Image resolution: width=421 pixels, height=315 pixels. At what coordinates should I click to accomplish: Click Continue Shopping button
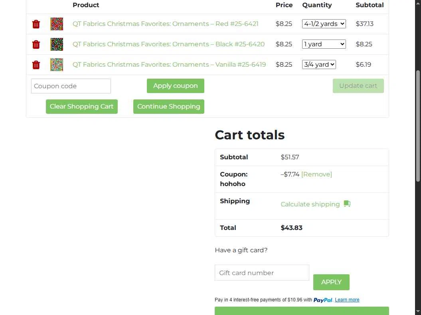coord(169,106)
